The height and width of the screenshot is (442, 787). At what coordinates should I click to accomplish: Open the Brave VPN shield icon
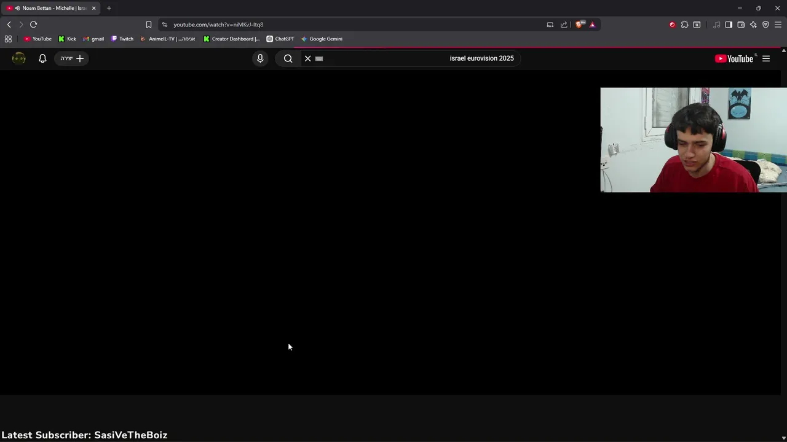pos(765,25)
